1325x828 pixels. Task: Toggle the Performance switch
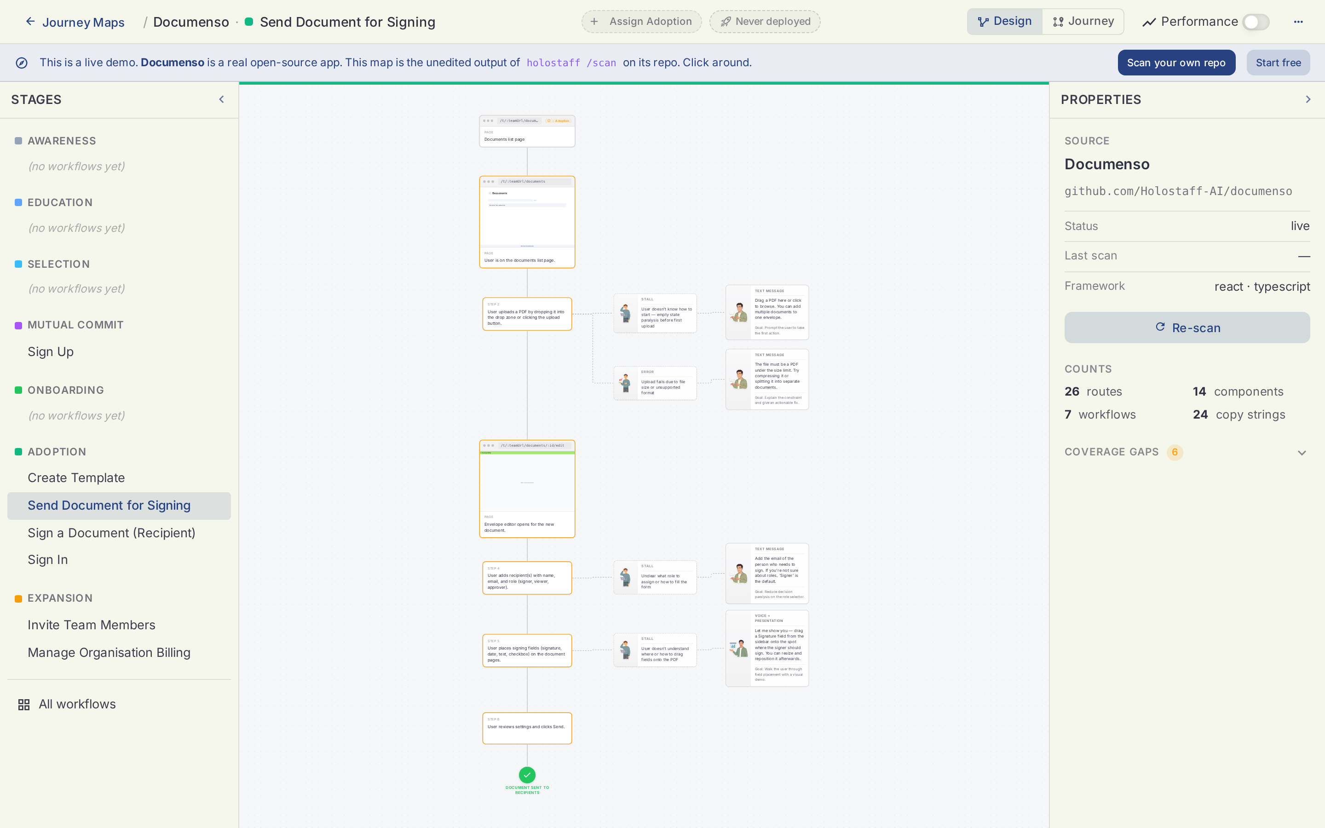[x=1256, y=22]
